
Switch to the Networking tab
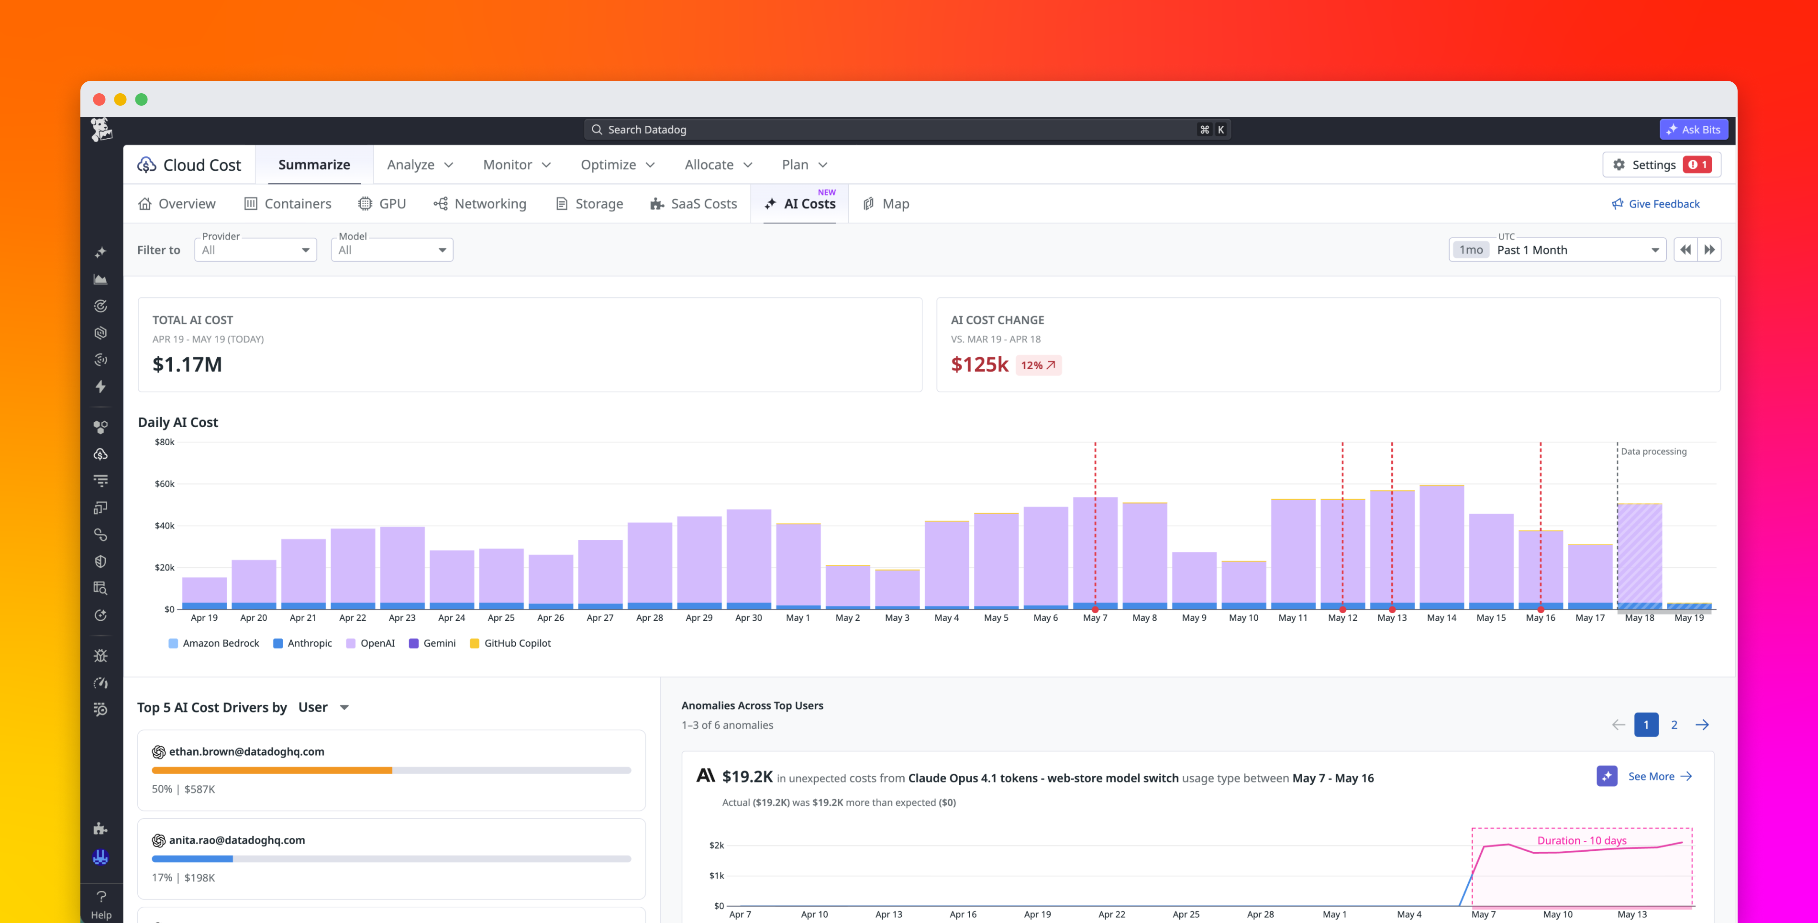point(480,204)
